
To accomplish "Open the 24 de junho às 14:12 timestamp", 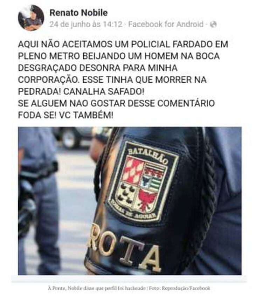I will pyautogui.click(x=86, y=25).
